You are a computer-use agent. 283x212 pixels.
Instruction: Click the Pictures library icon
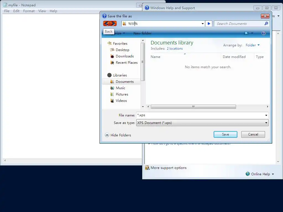coord(112,94)
